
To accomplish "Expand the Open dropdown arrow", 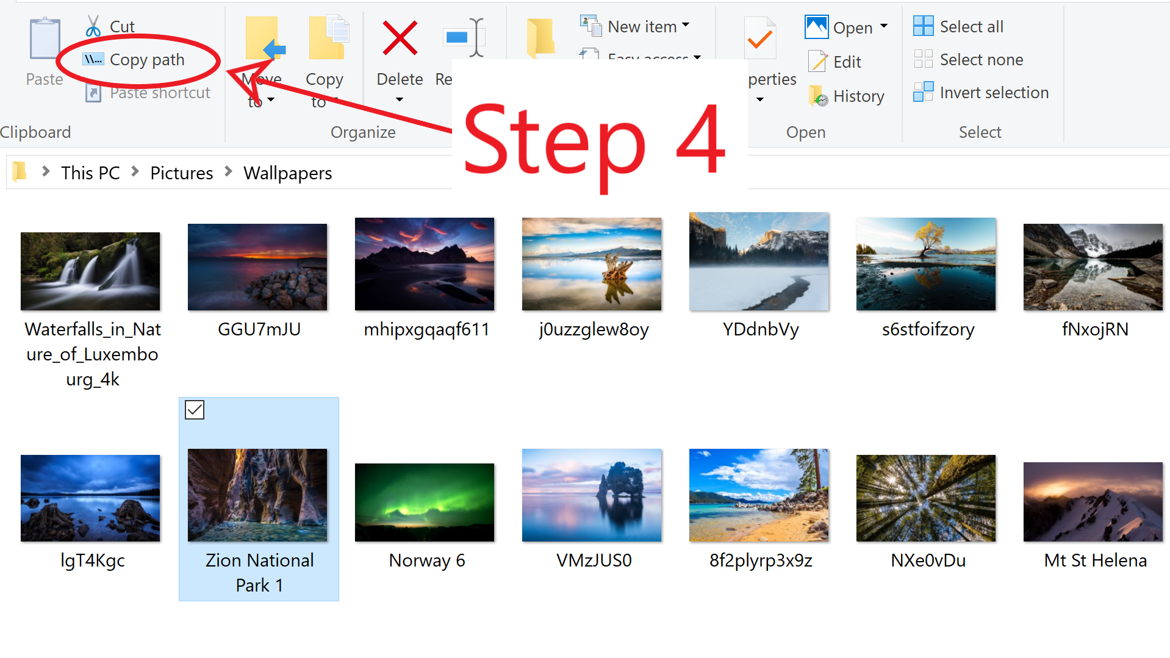I will coord(883,26).
